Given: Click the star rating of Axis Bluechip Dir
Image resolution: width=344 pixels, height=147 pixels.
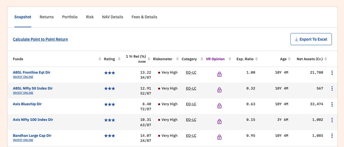Looking at the screenshot, I should click(x=109, y=104).
